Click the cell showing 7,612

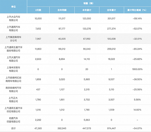(38, 29)
